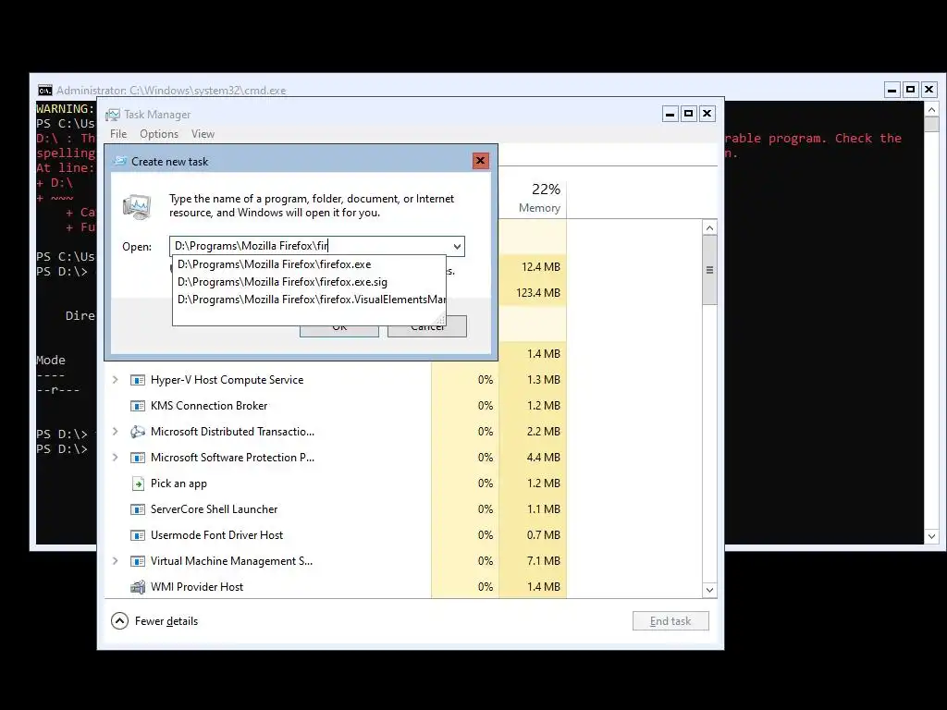Maximize the cmd.exe Administrator window
Image resolution: width=947 pixels, height=710 pixels.
click(911, 90)
